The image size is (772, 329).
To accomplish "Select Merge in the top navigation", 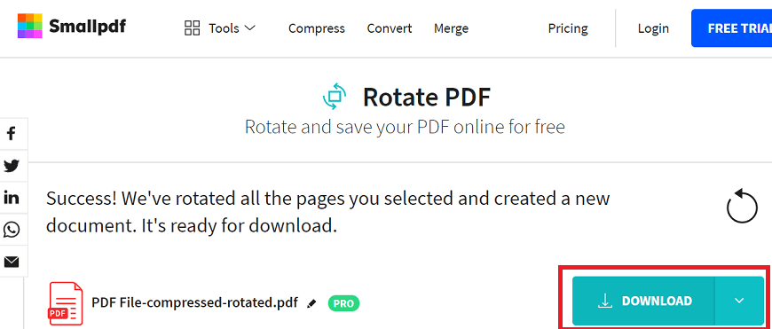I will [451, 28].
